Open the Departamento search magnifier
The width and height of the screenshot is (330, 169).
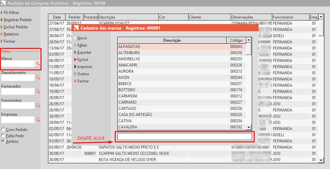click(x=38, y=78)
